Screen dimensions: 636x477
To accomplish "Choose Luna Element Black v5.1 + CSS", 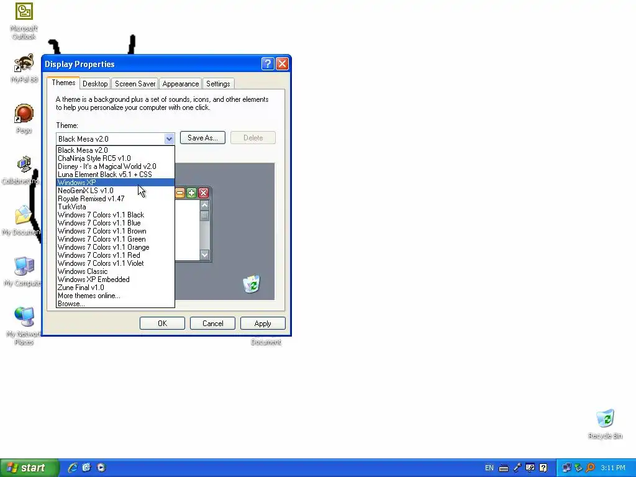I will 115,175.
